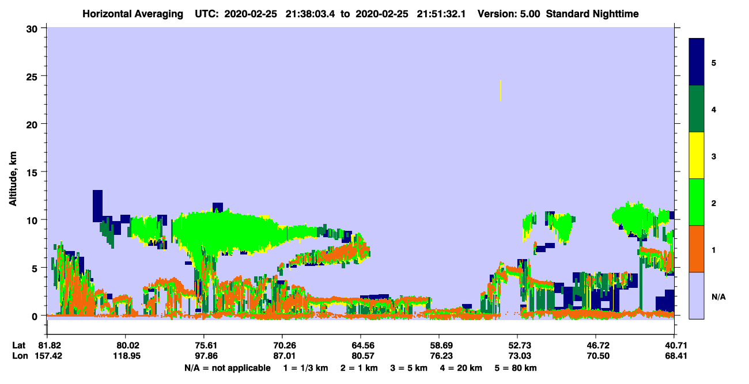Screen dimensions: 749x384
Task: Click the latitude value 75.61
Action: 205,345
